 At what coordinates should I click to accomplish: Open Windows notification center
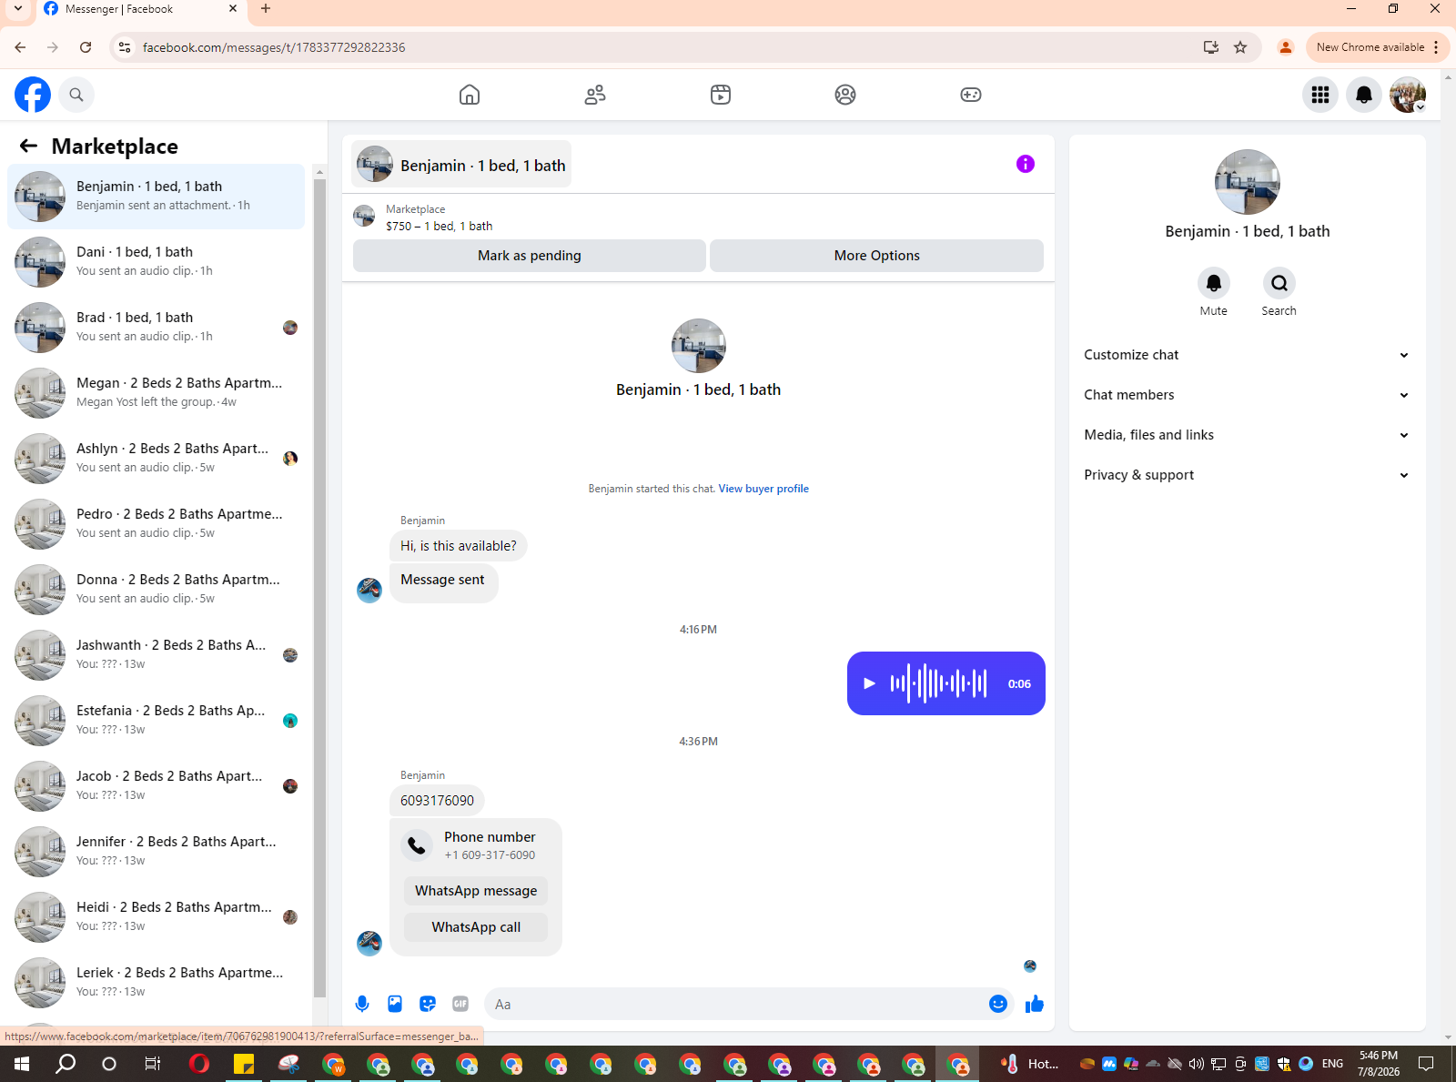pyautogui.click(x=1426, y=1064)
